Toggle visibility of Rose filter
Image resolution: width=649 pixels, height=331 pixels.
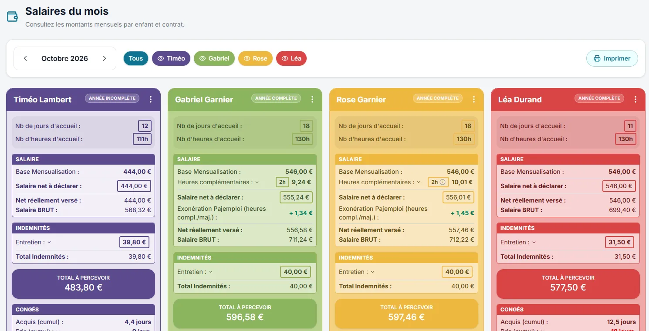(x=255, y=58)
